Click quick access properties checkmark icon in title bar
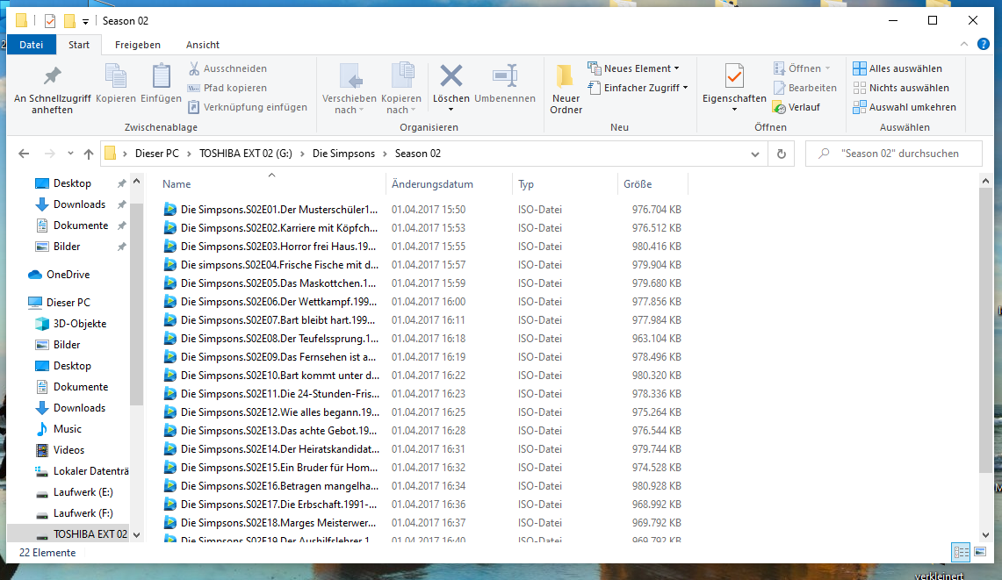 click(50, 21)
